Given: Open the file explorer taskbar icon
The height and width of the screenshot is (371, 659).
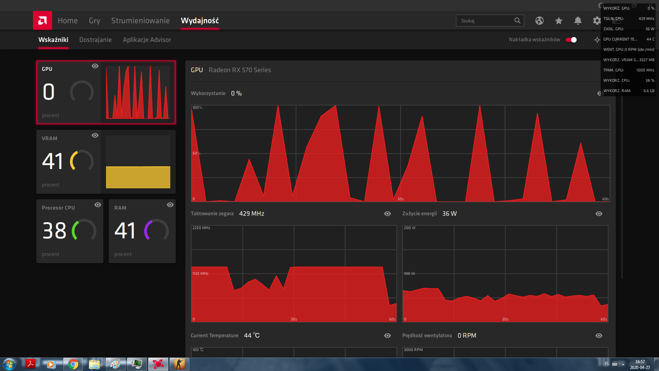Looking at the screenshot, I should [94, 364].
